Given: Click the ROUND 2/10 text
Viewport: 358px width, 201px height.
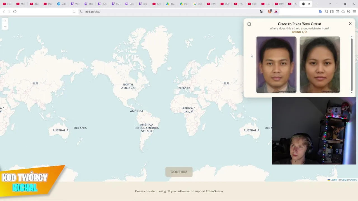Looking at the screenshot, I should 299,32.
